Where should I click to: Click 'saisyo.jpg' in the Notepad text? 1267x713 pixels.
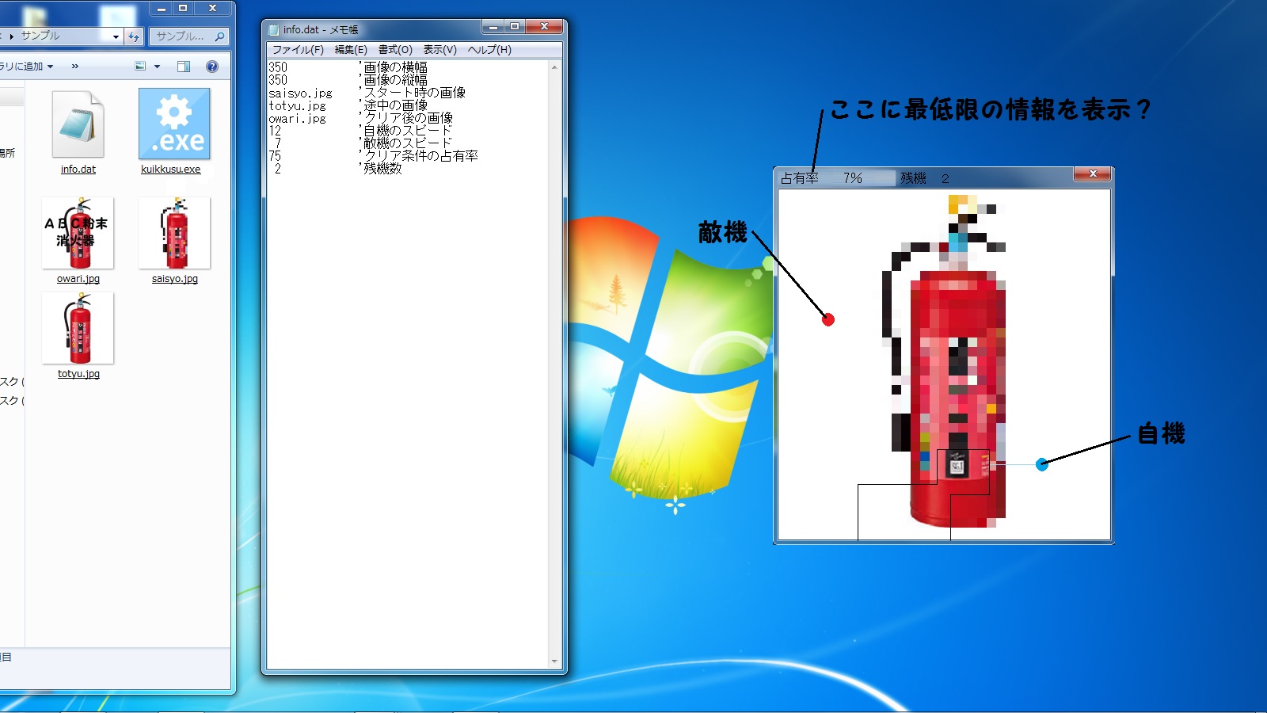[x=300, y=93]
